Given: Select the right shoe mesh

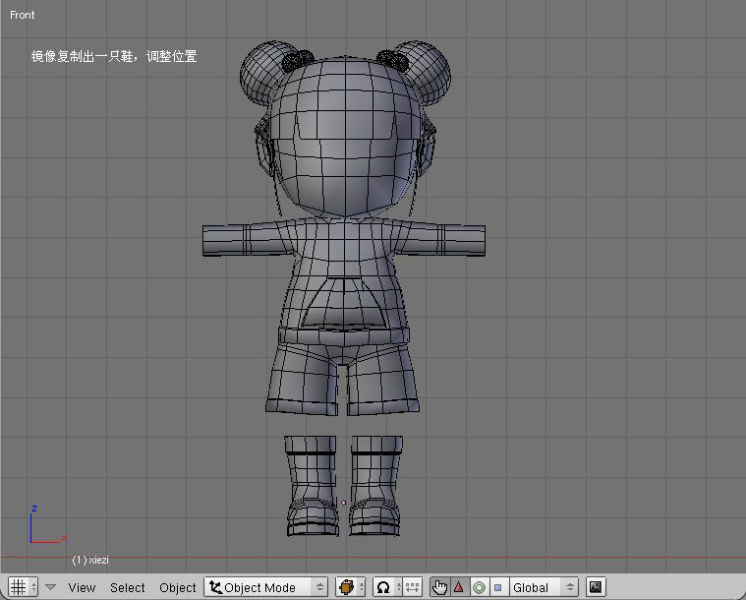Looking at the screenshot, I should click(x=375, y=486).
